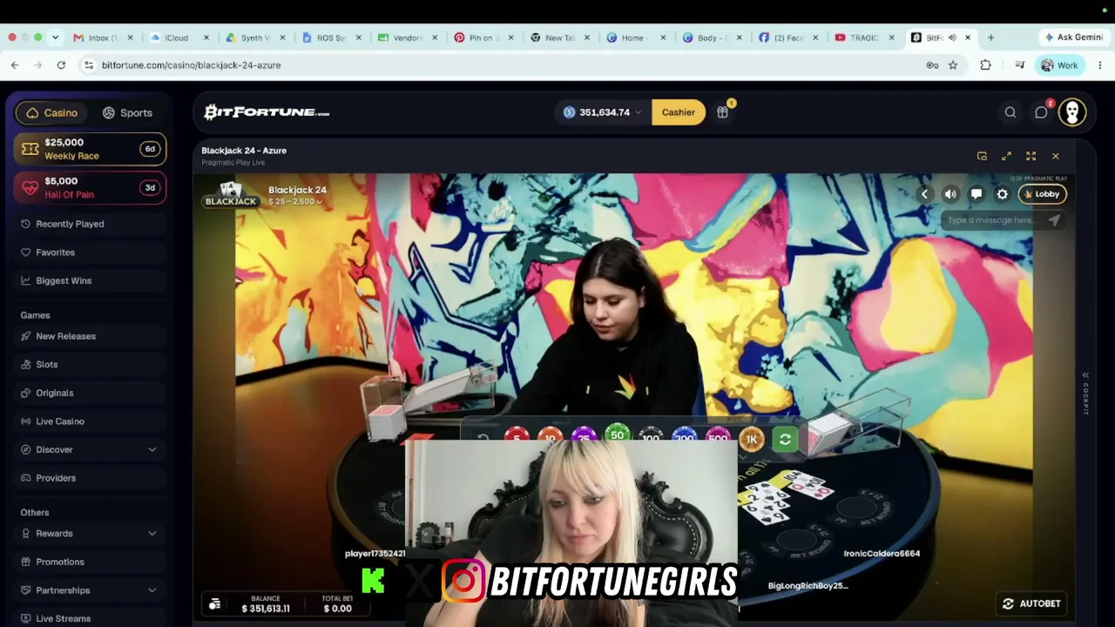Close the Blackjack 24 game panel

[1055, 156]
